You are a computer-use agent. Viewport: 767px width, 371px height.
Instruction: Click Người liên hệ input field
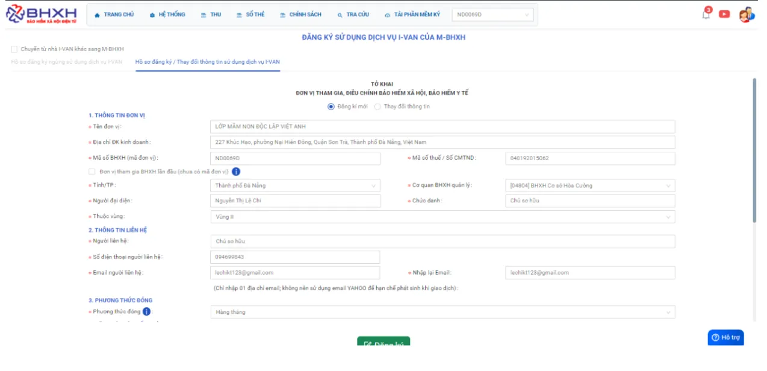point(442,242)
